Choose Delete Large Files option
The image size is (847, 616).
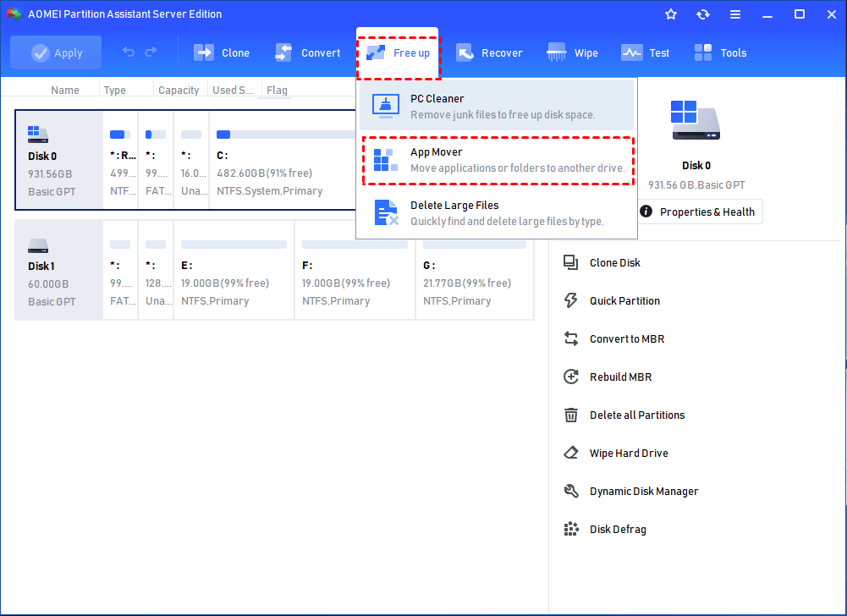click(497, 213)
